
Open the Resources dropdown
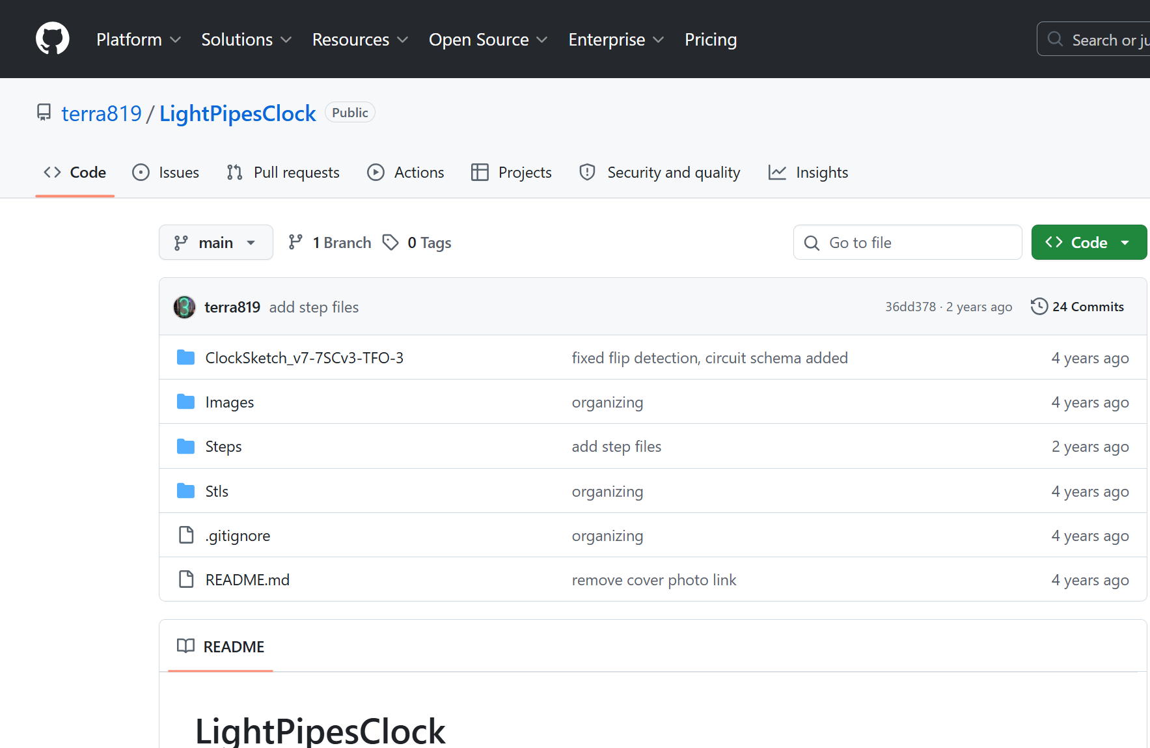[x=361, y=40]
